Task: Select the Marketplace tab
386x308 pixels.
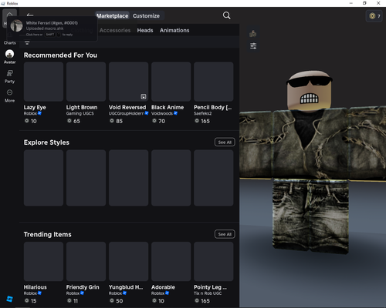Action: (x=112, y=16)
